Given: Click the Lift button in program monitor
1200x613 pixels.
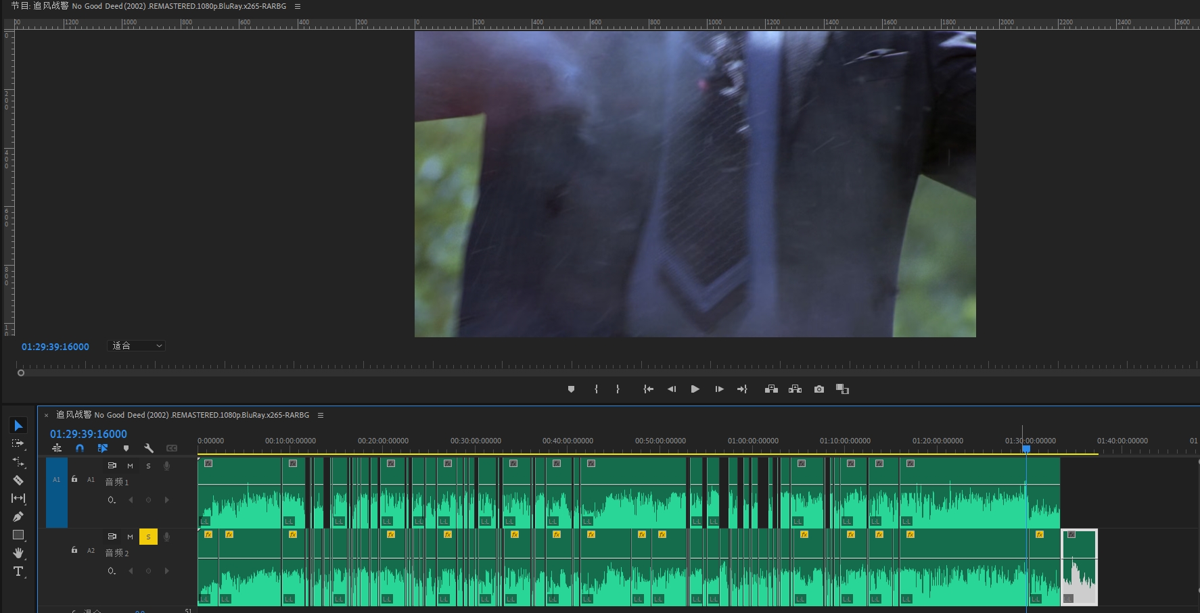Looking at the screenshot, I should pos(771,389).
